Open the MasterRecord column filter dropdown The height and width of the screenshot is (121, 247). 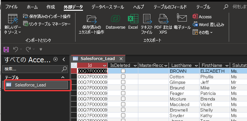pos(166,66)
